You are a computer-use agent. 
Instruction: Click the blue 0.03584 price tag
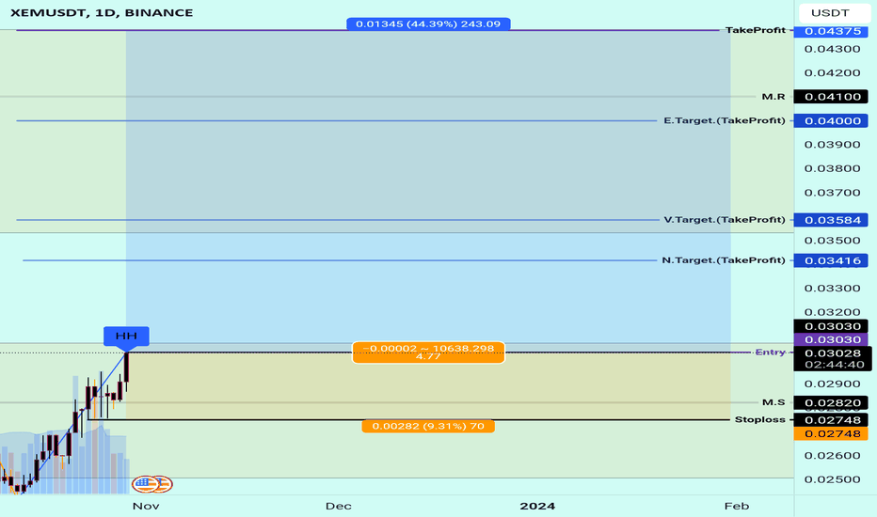tap(831, 220)
